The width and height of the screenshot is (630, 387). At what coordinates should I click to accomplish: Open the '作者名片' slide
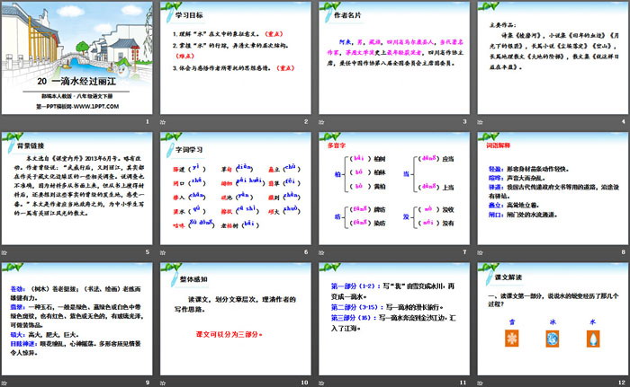[394, 59]
